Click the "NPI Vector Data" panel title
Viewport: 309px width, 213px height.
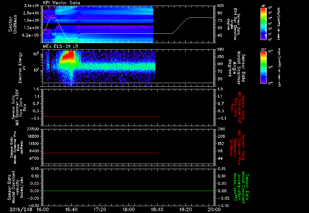[61, 3]
